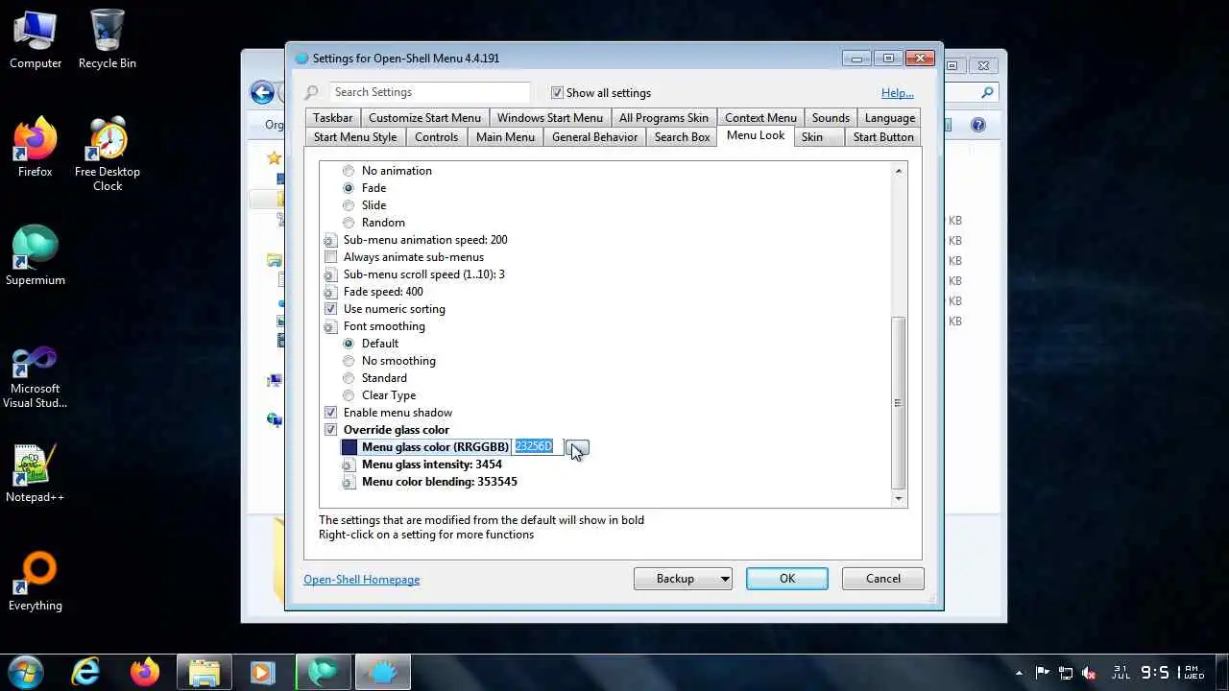Open the Context Menu tab
Image resolution: width=1229 pixels, height=691 pixels.
coord(760,118)
